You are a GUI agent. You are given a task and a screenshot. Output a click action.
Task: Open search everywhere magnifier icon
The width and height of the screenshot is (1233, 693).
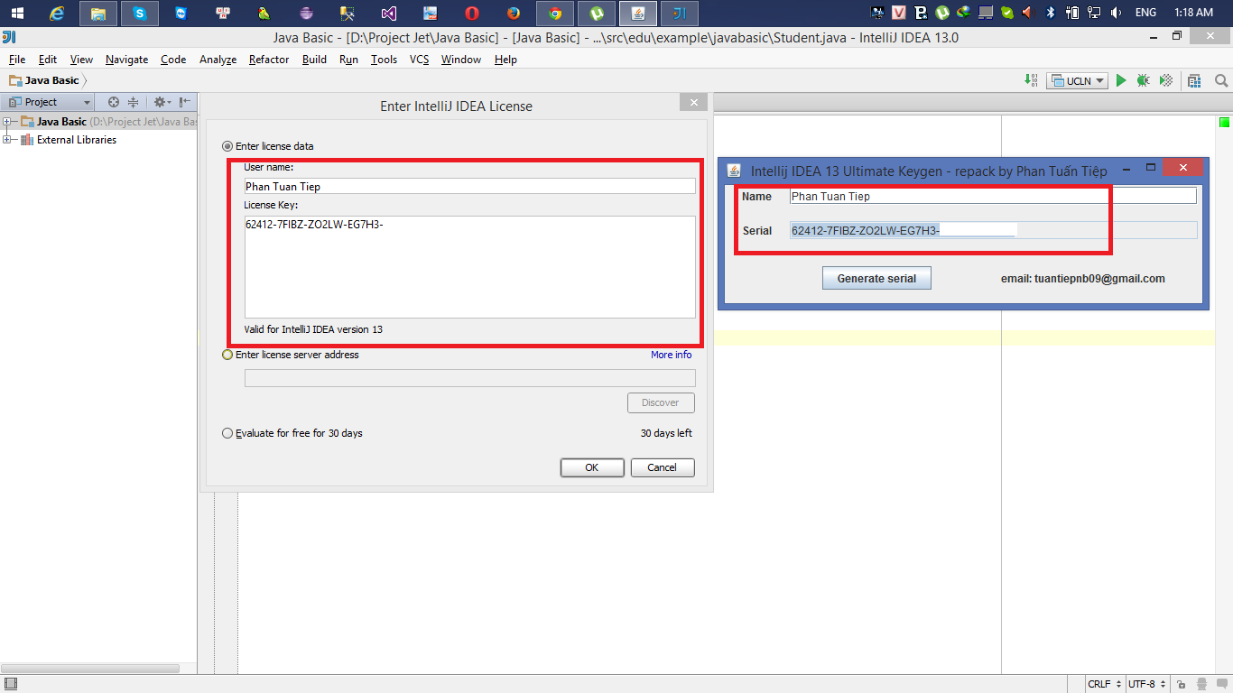coord(1221,80)
